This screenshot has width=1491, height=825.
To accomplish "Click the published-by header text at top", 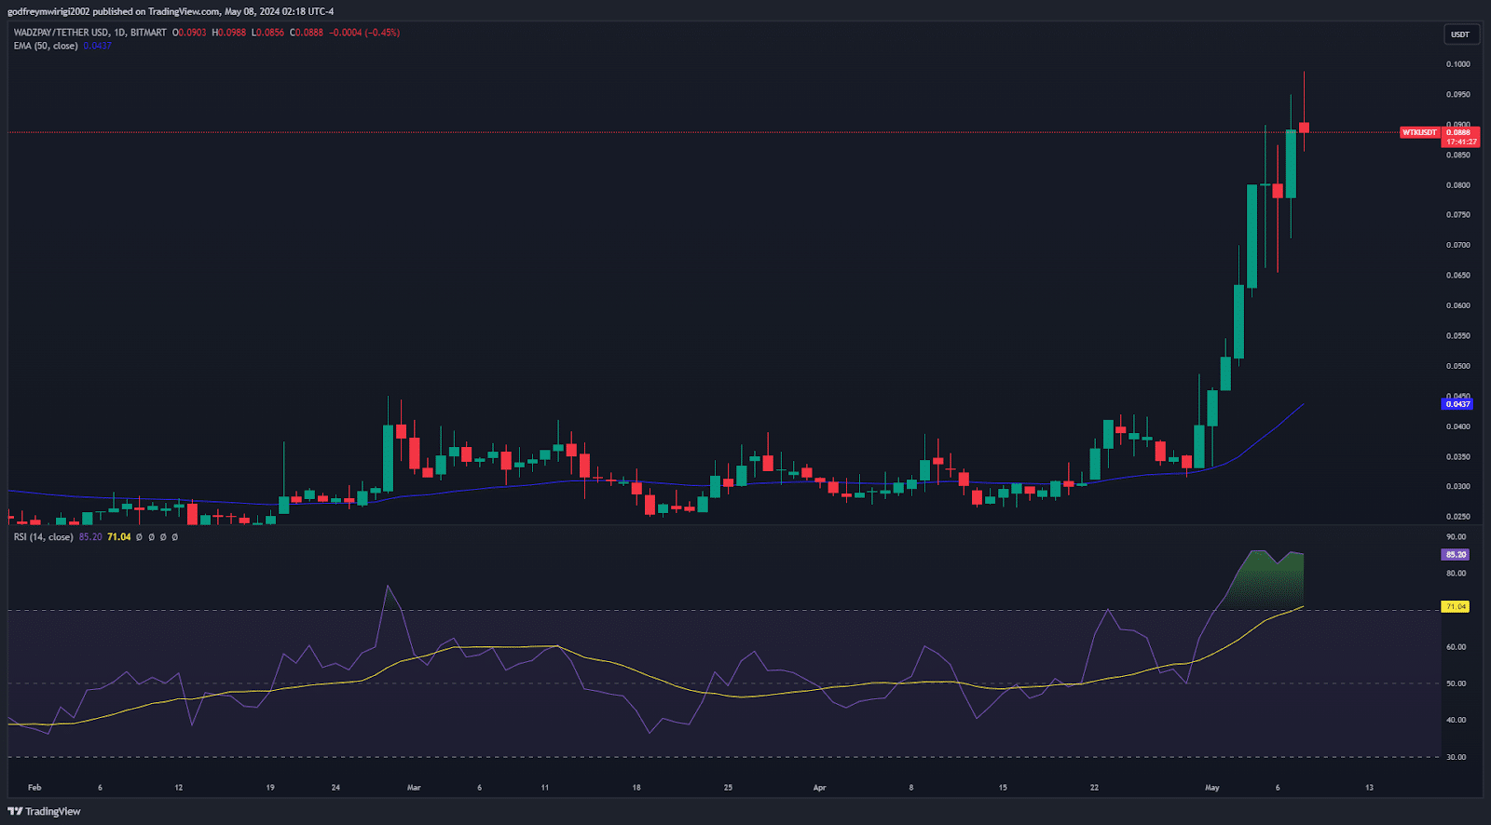I will [171, 11].
